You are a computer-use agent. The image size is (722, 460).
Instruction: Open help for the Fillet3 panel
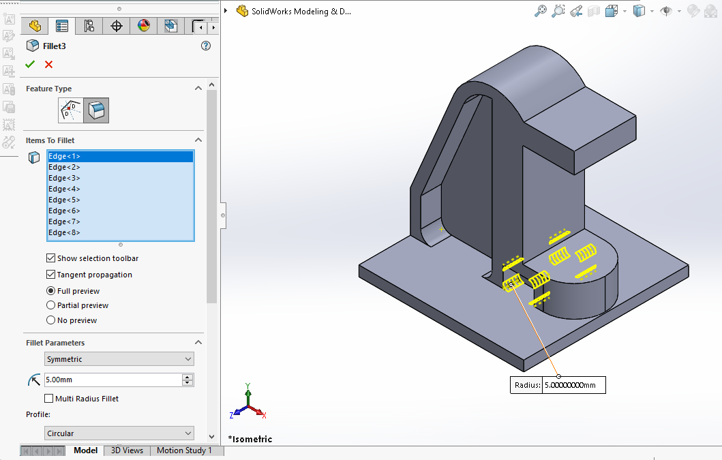coord(206,46)
